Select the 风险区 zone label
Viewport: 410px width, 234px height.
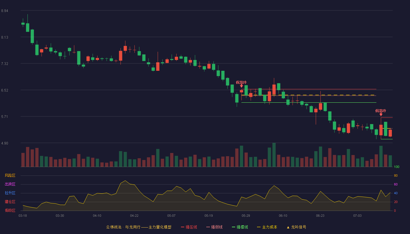tap(10, 175)
